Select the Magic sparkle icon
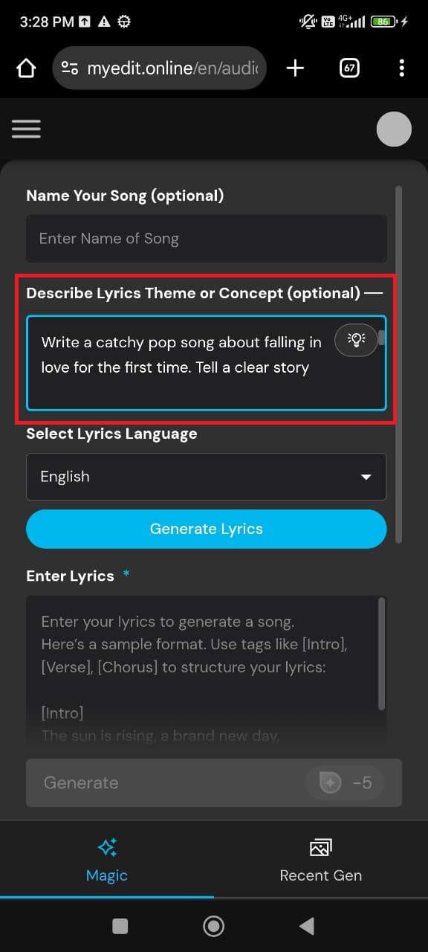The image size is (428, 952). coord(106,847)
